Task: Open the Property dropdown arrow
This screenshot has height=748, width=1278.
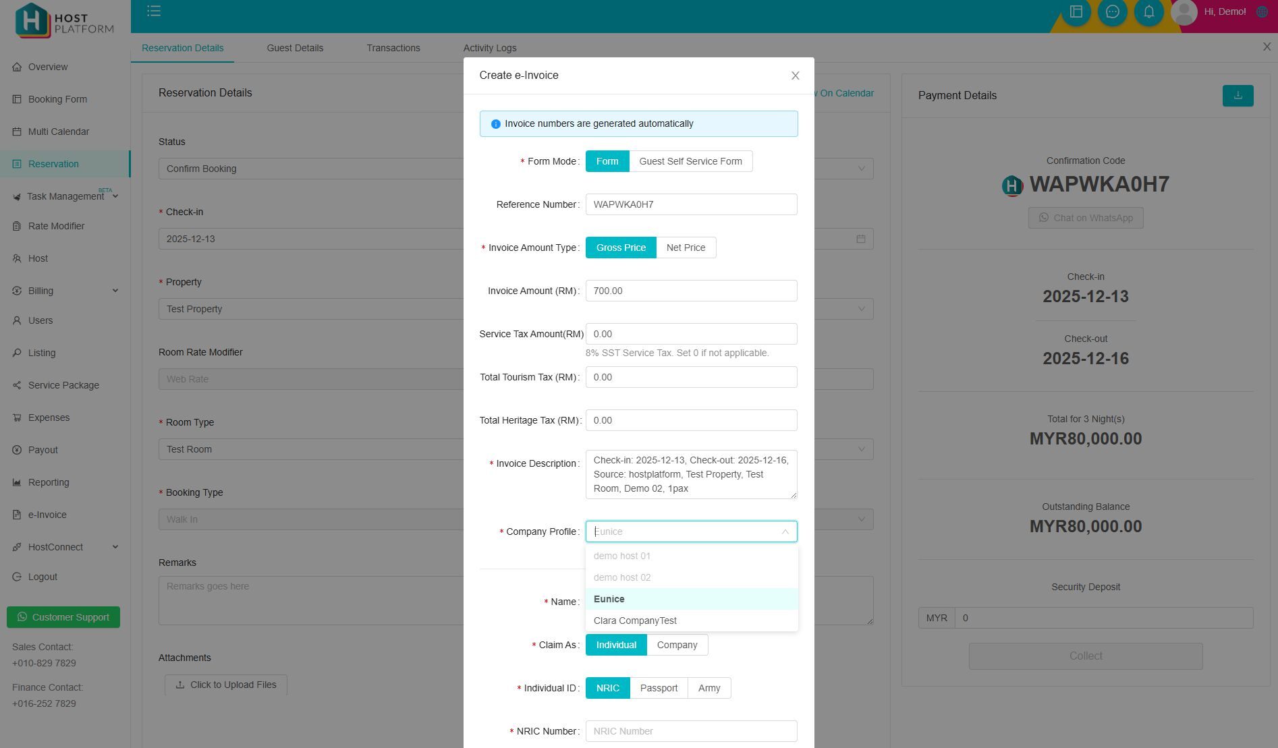Action: [x=861, y=309]
